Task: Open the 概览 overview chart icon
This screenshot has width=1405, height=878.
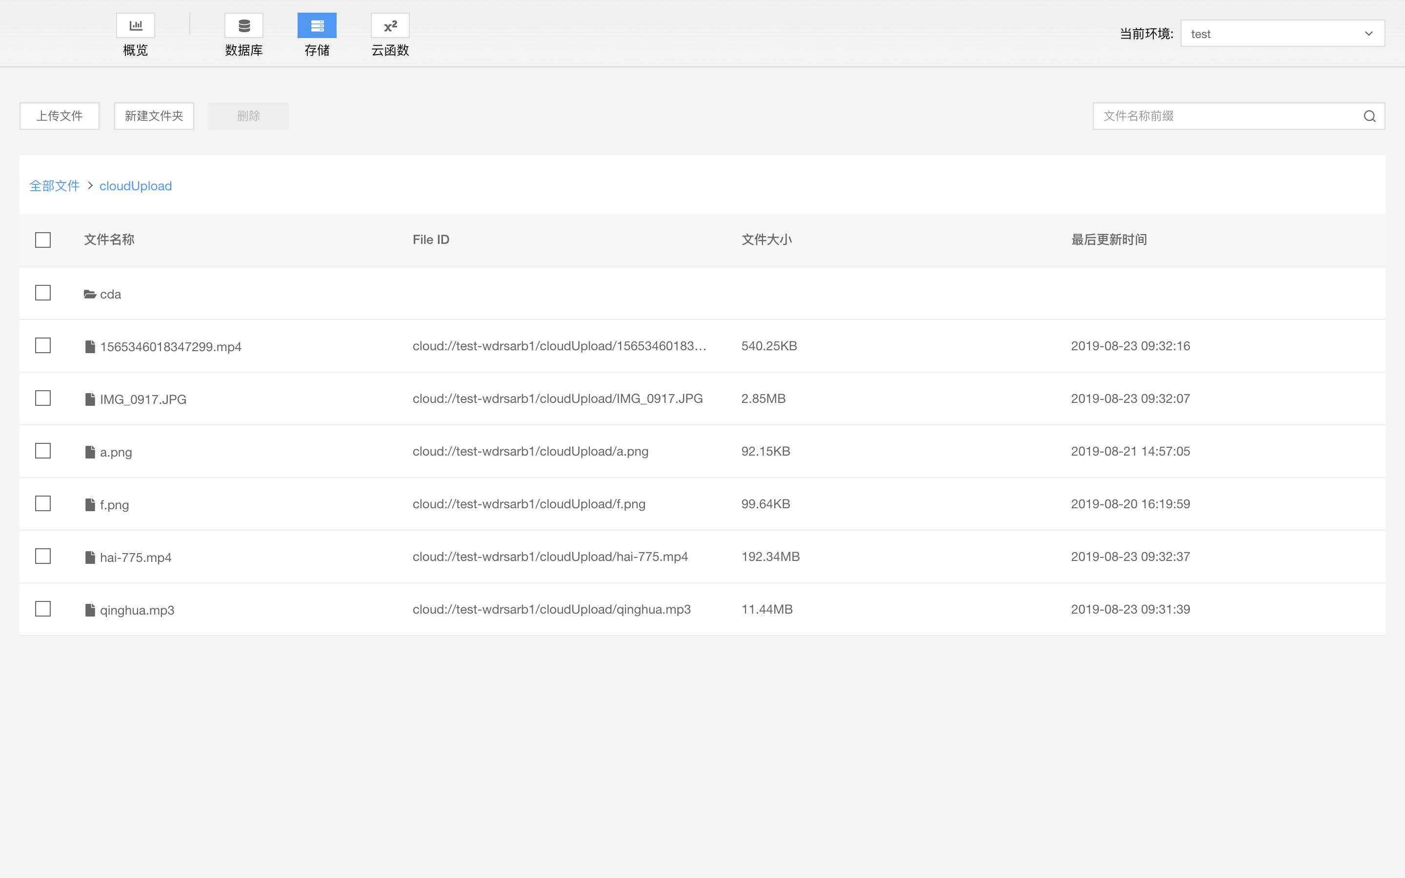Action: (x=135, y=25)
